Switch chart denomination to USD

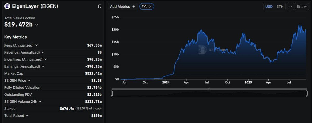(269, 6)
